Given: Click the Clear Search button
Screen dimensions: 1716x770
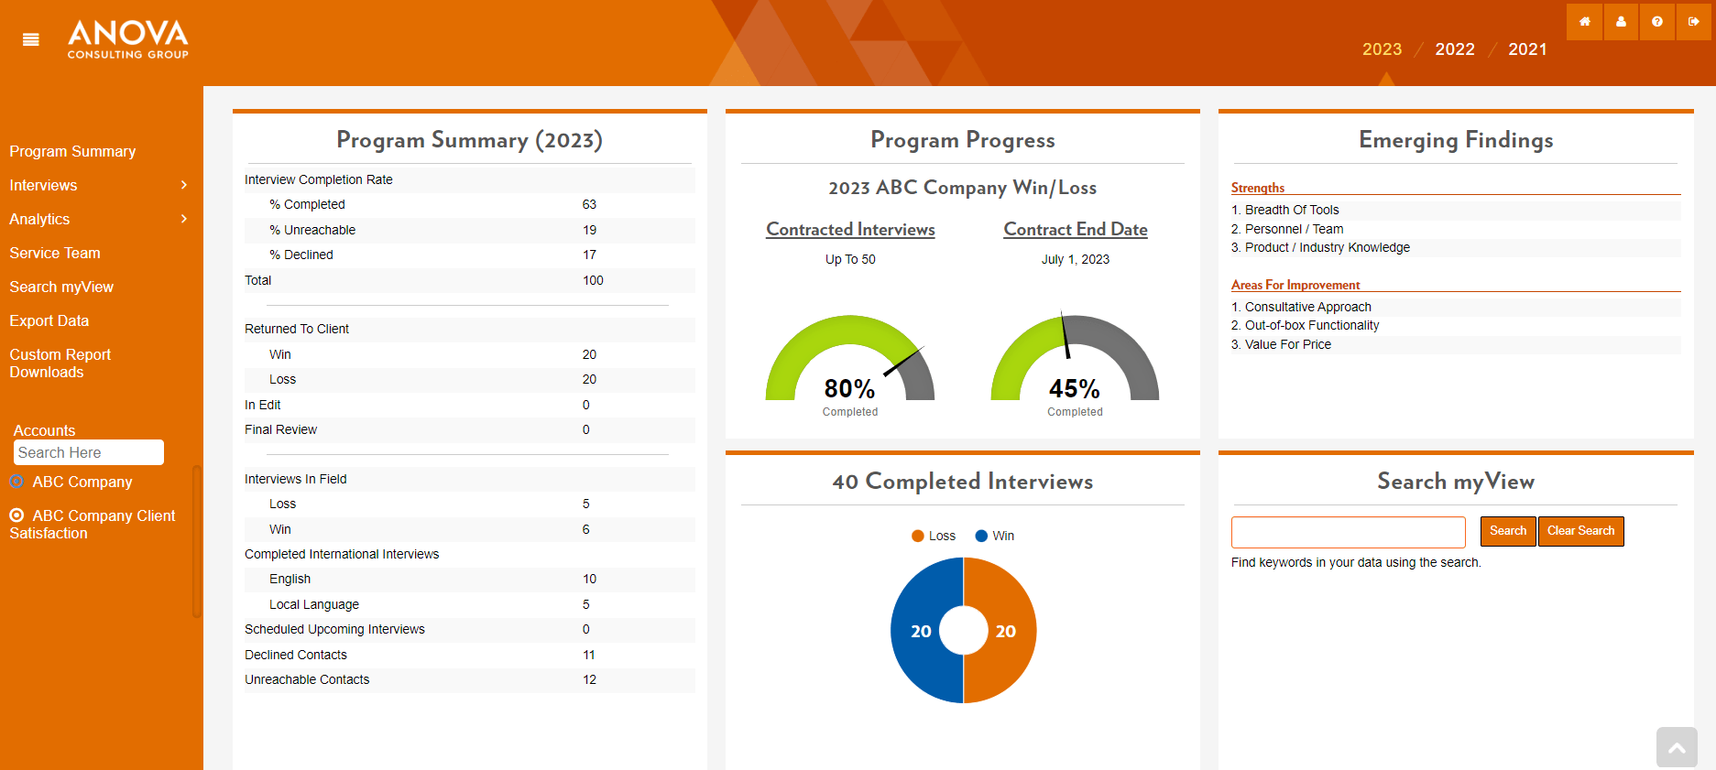Looking at the screenshot, I should pyautogui.click(x=1580, y=531).
